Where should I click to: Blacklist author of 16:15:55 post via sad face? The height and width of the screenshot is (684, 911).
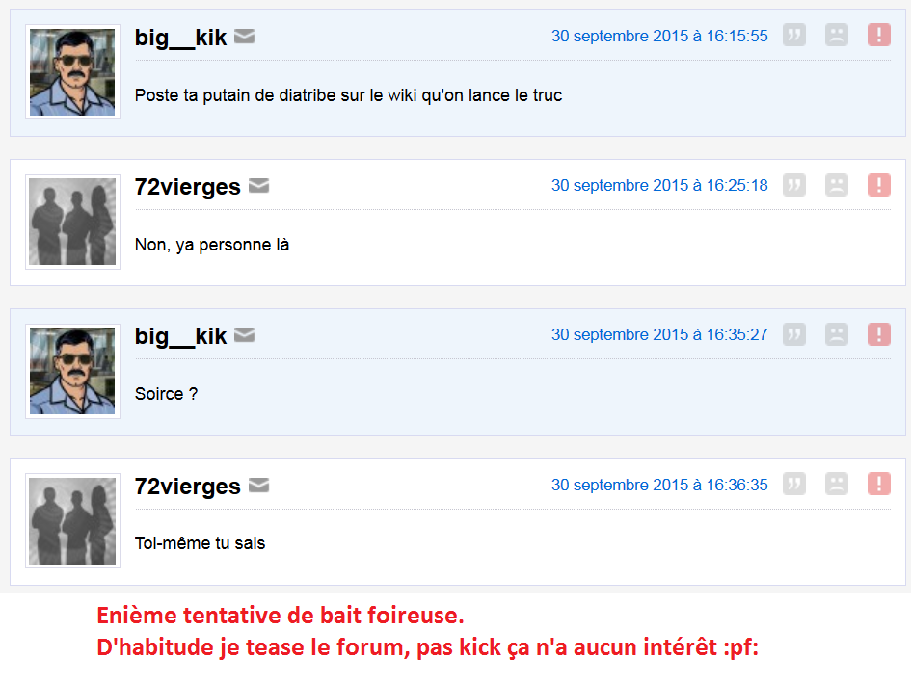(836, 35)
